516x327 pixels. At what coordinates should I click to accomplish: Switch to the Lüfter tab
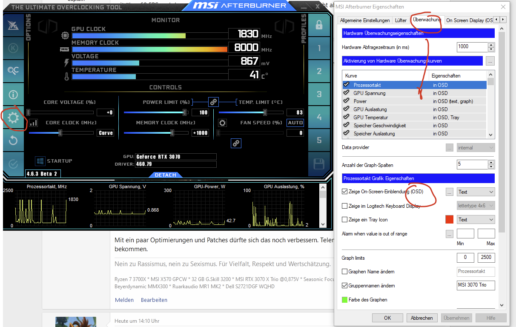(401, 20)
